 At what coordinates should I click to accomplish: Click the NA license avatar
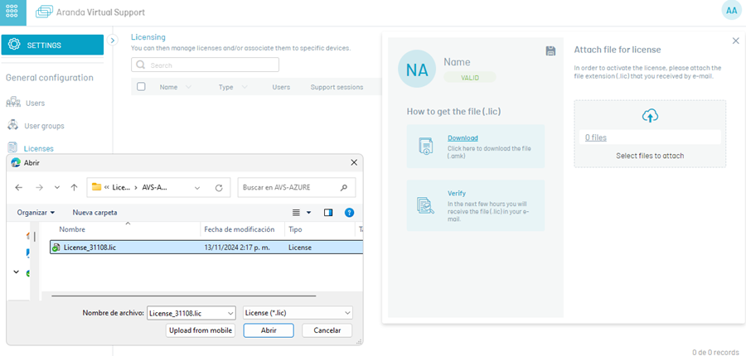point(417,69)
